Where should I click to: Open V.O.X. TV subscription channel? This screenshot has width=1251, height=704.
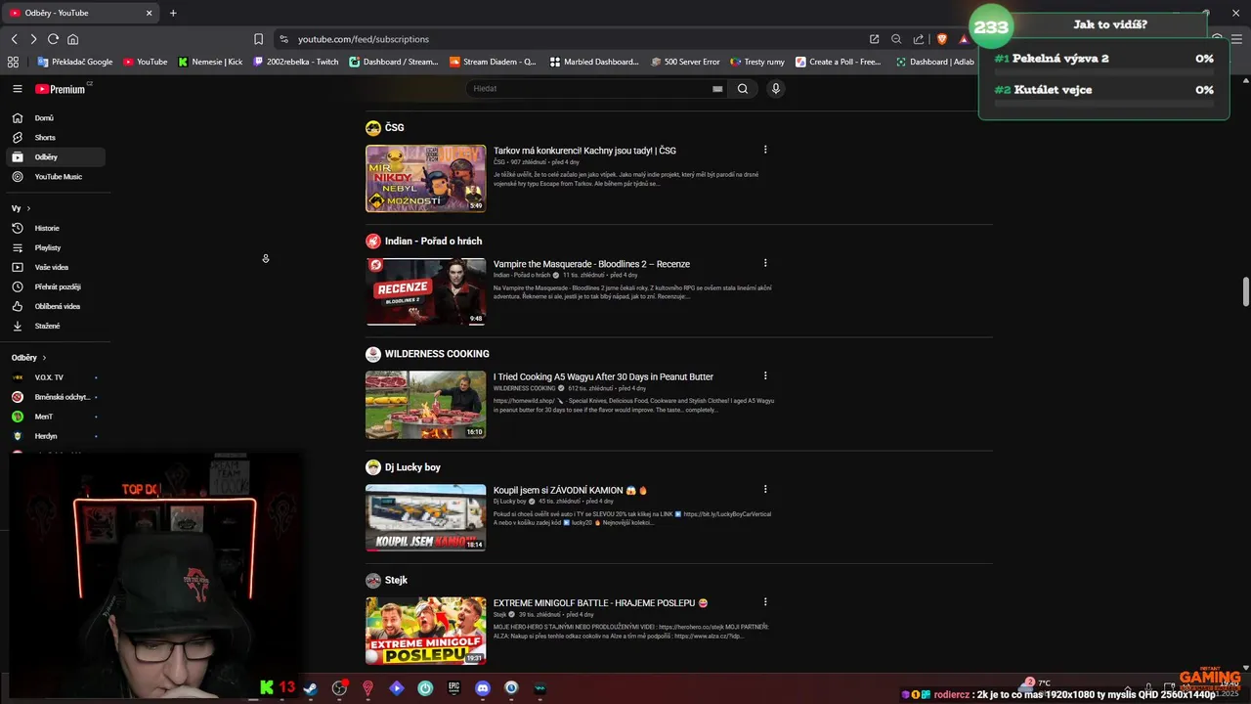[x=55, y=377]
